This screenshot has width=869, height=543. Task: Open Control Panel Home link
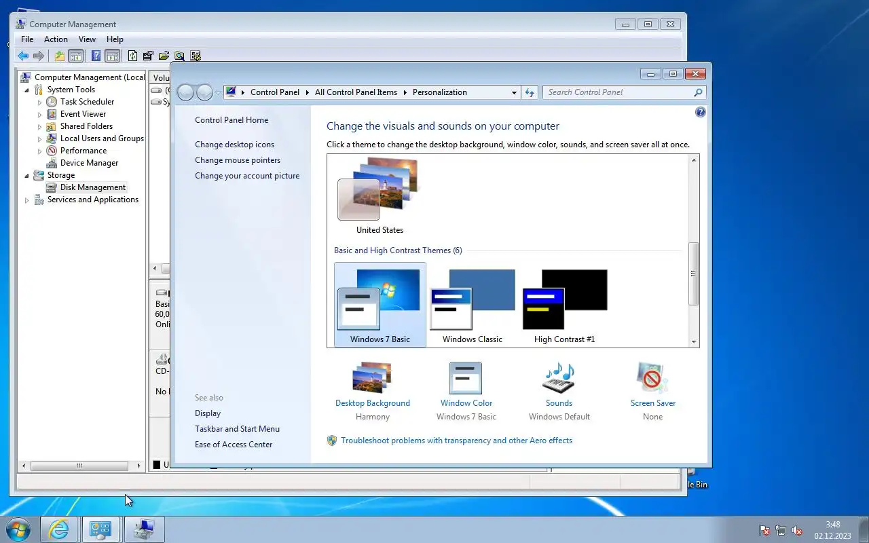coord(232,120)
